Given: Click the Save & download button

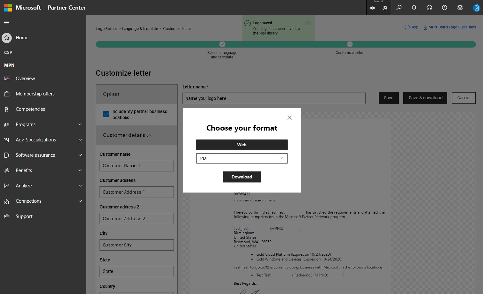Looking at the screenshot, I should [x=425, y=98].
